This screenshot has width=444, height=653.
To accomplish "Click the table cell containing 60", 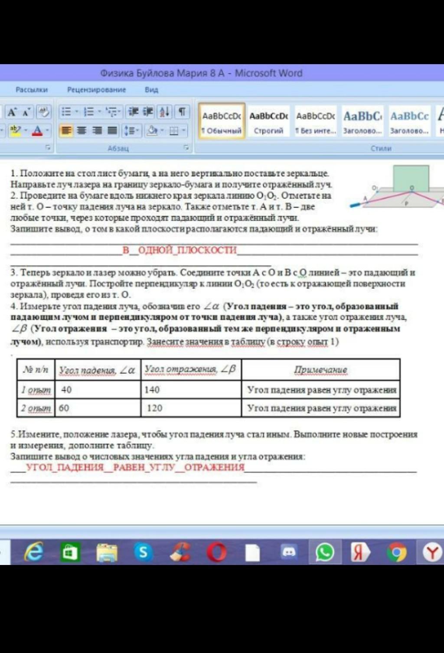I will pyautogui.click(x=98, y=408).
